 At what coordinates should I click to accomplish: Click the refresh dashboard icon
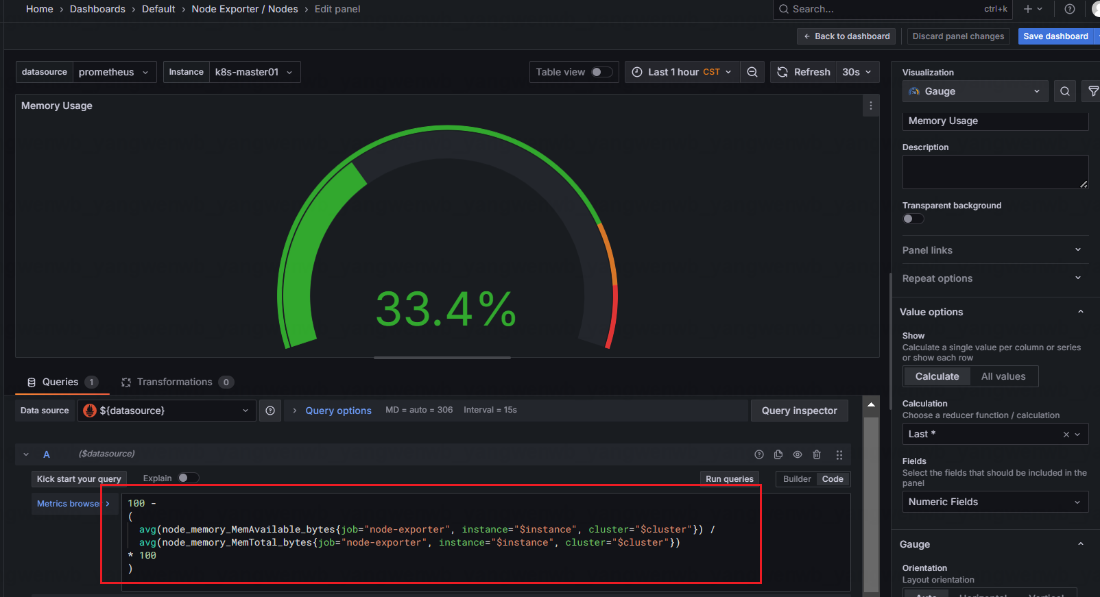(x=782, y=72)
